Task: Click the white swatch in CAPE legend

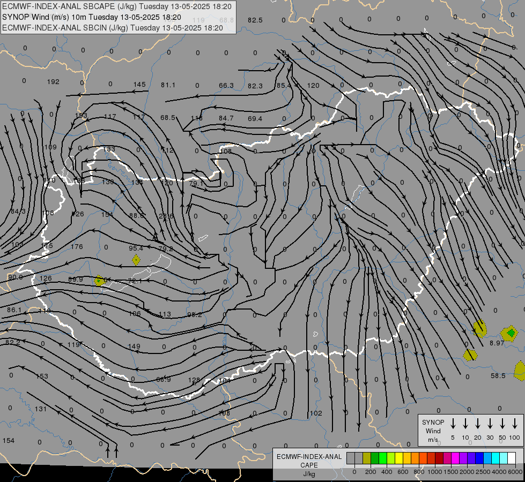Action: click(x=512, y=458)
